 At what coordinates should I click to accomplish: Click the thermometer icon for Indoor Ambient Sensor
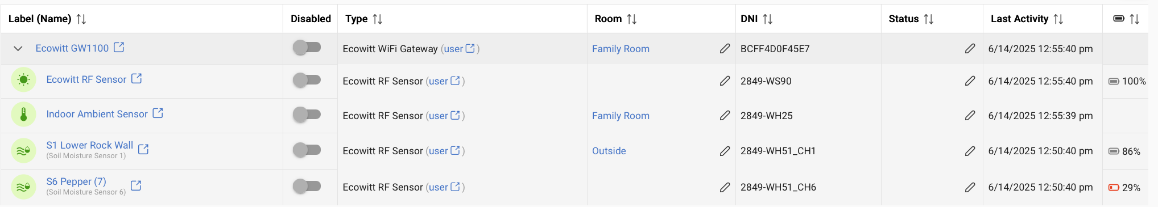pos(23,115)
